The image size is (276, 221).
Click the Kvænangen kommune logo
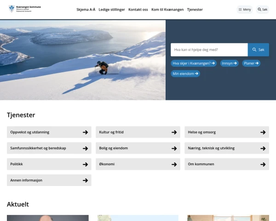coord(25,9)
